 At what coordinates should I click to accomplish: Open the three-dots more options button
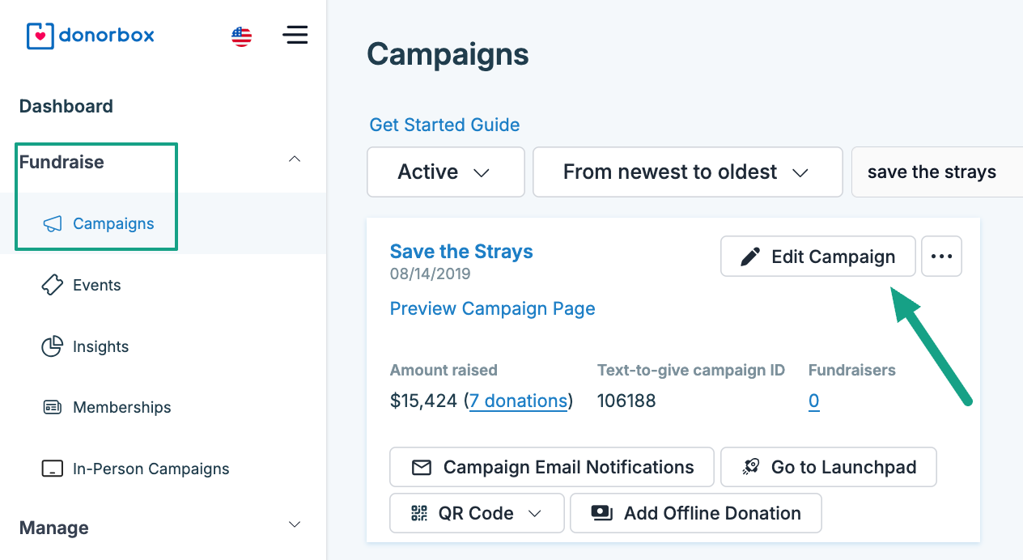click(x=941, y=257)
